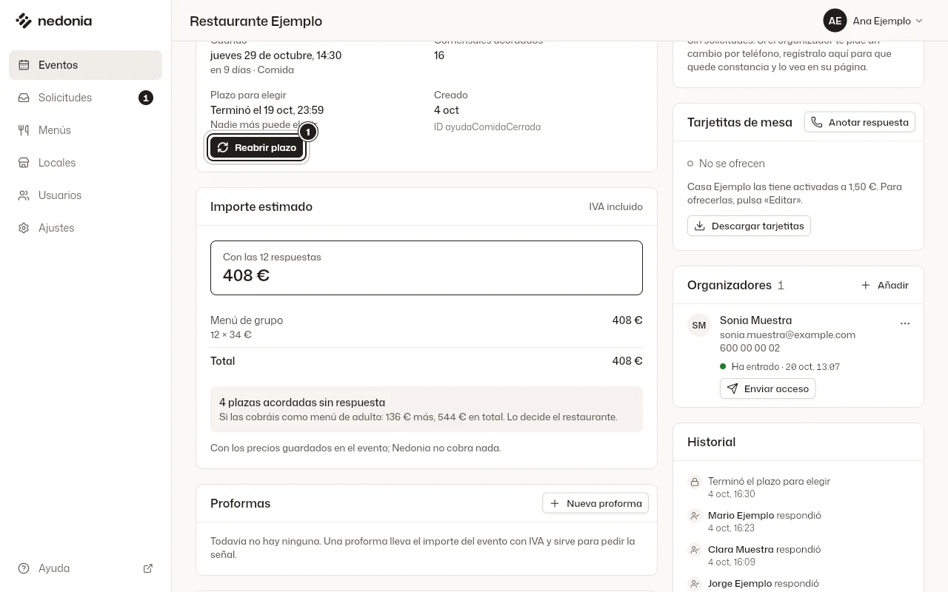The image size is (948, 592).
Task: Click the Eventos calendar icon
Action: pyautogui.click(x=24, y=65)
